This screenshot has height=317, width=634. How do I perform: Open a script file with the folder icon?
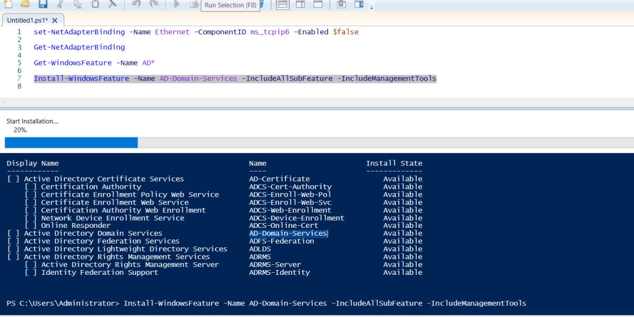[x=25, y=4]
